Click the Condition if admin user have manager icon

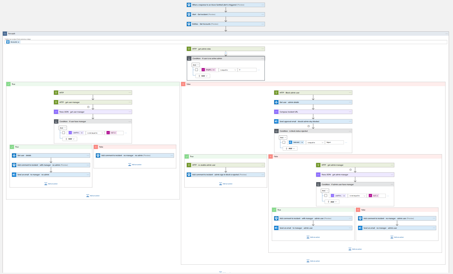click(318, 184)
